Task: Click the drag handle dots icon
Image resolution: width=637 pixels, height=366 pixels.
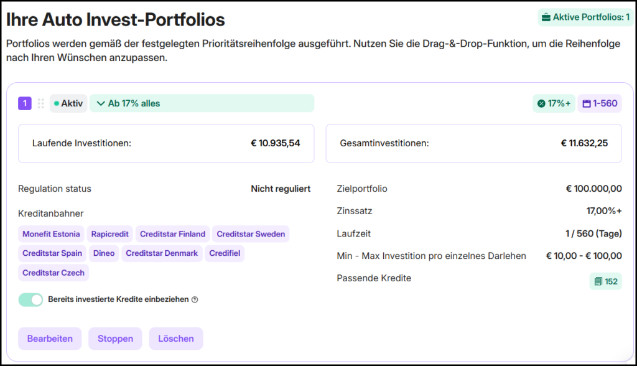Action: 40,103
